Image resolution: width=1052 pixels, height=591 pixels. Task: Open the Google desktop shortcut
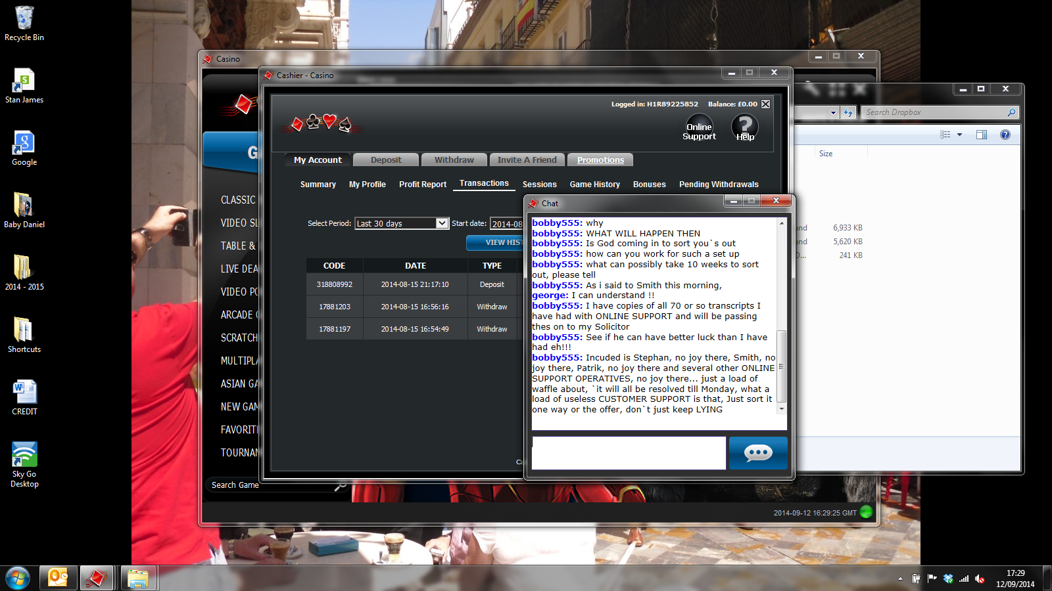click(24, 148)
